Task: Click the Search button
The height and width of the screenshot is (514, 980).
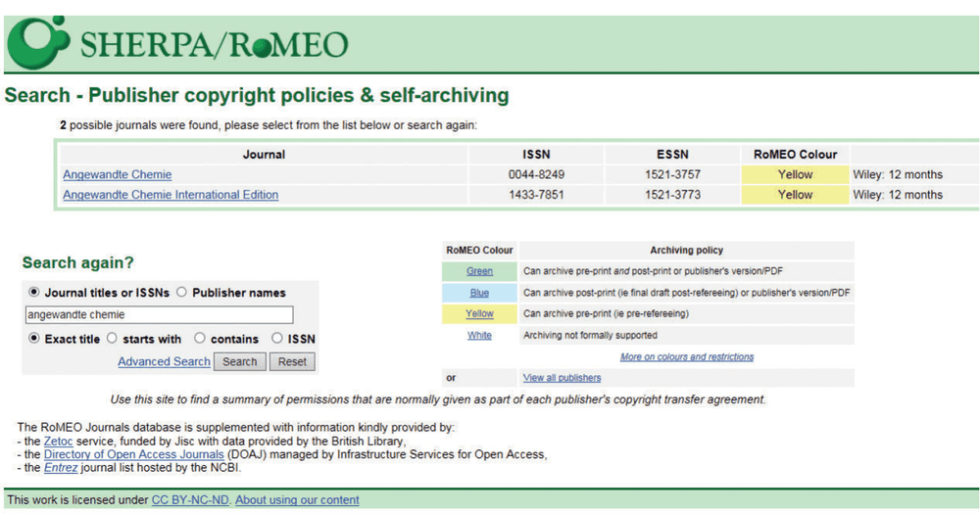Action: click(x=240, y=361)
